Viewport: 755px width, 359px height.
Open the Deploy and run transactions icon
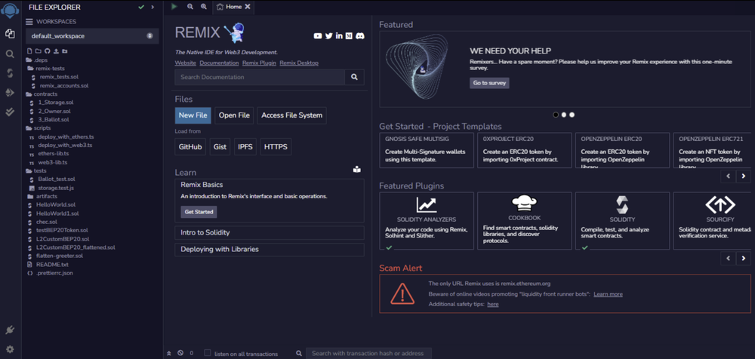click(x=10, y=93)
